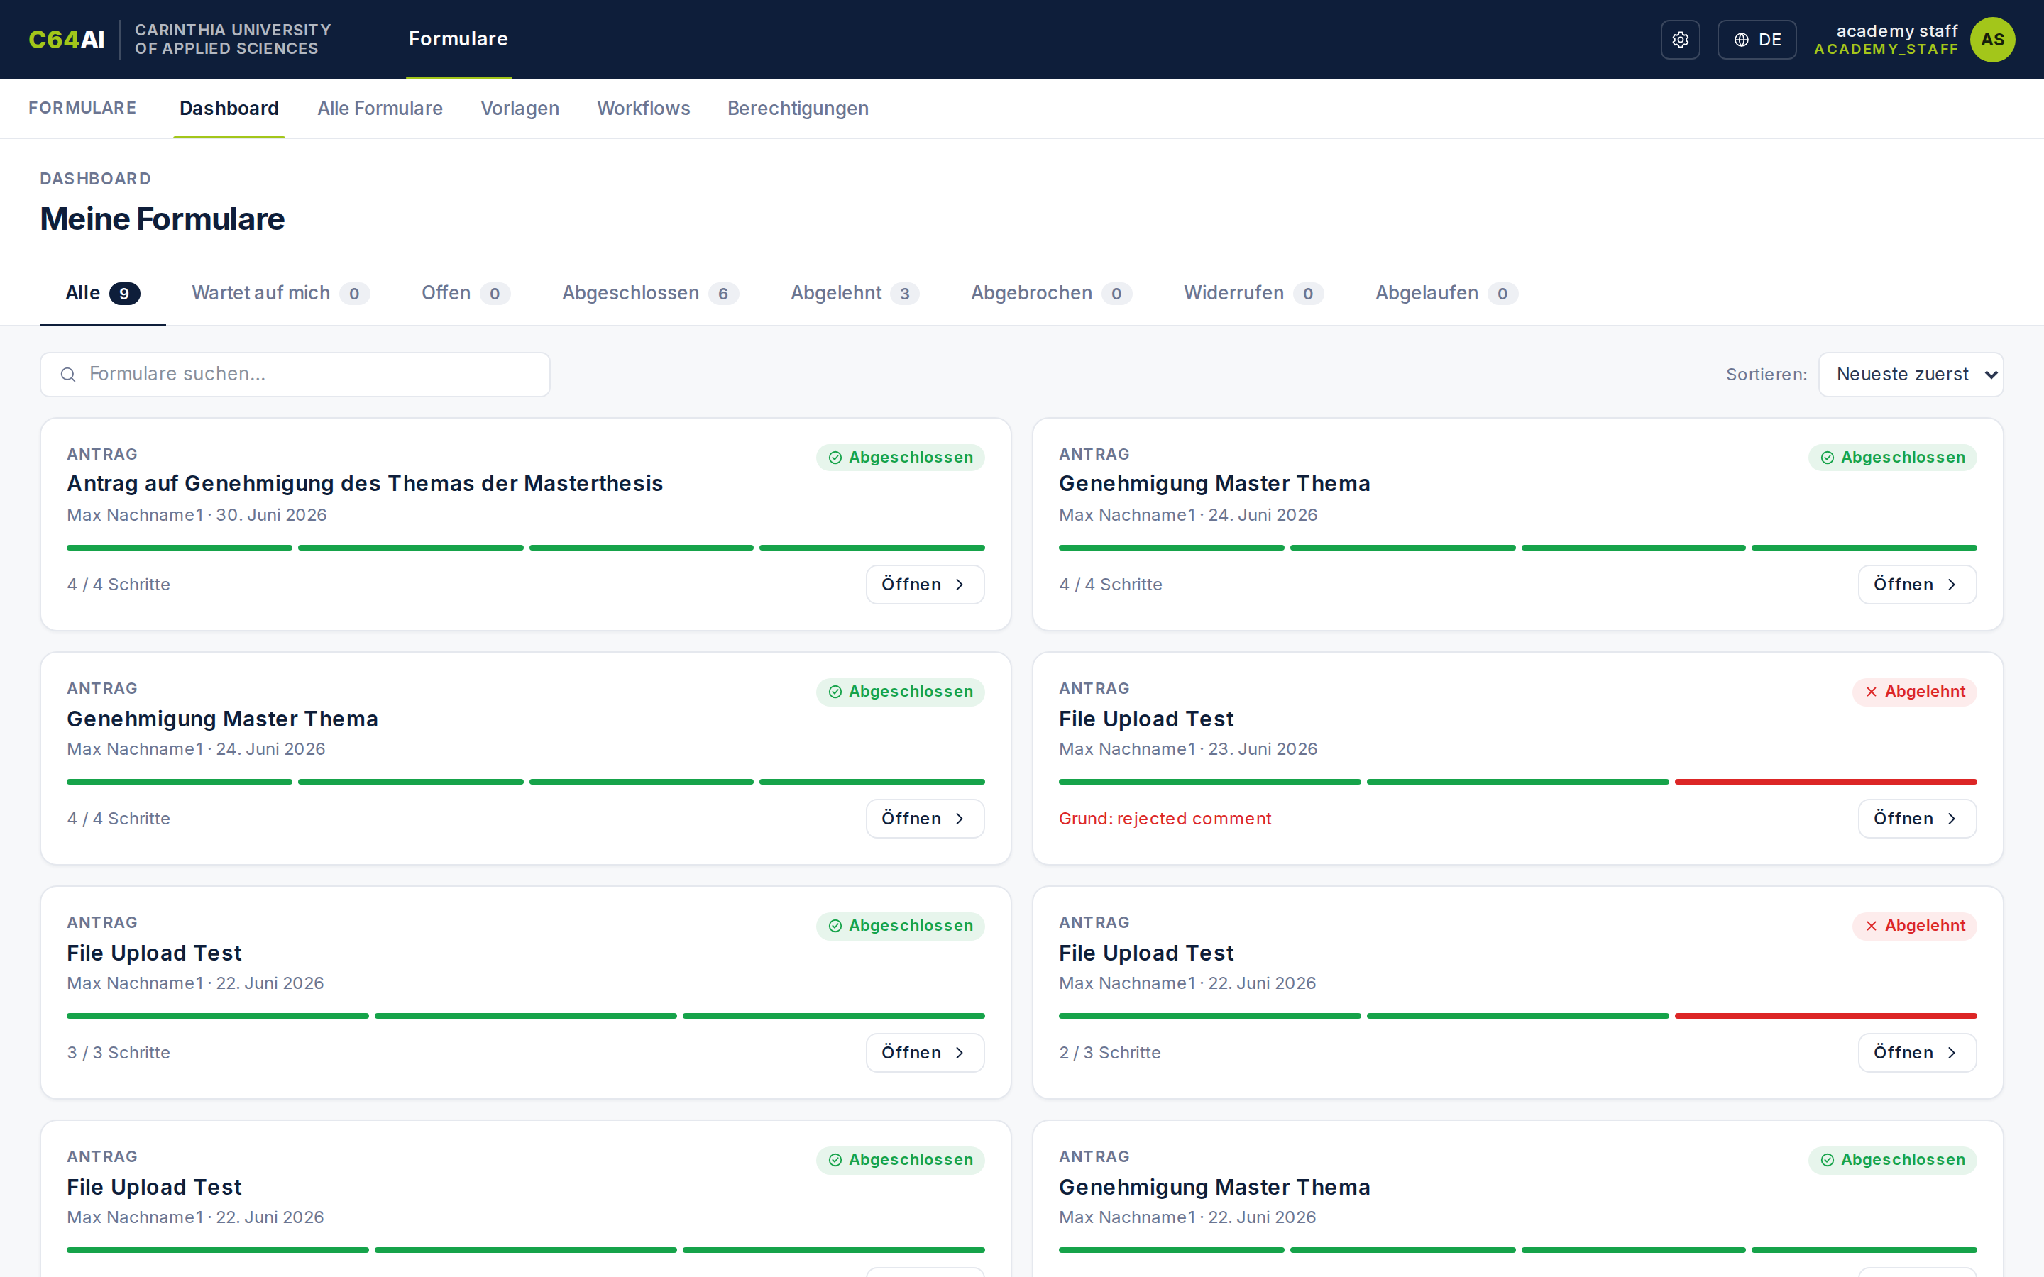Open the completed 3/3 Schritte File Upload Test
The width and height of the screenshot is (2044, 1277).
925,1052
